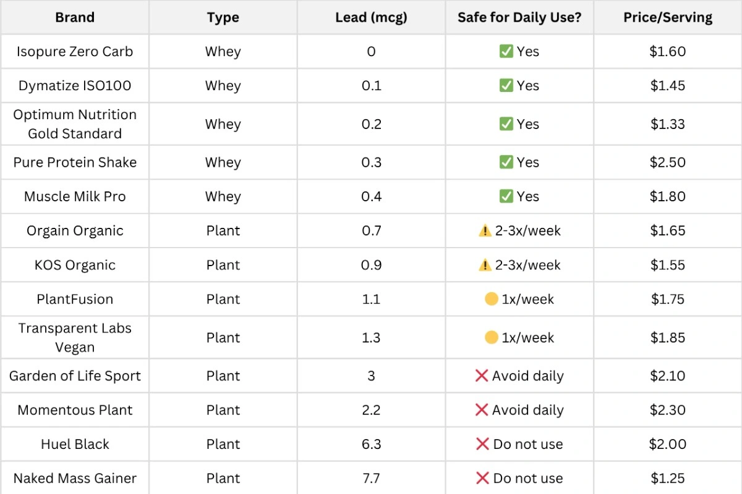742x494 pixels.
Task: Click the red X in Garden of Life row
Action: [x=482, y=375]
